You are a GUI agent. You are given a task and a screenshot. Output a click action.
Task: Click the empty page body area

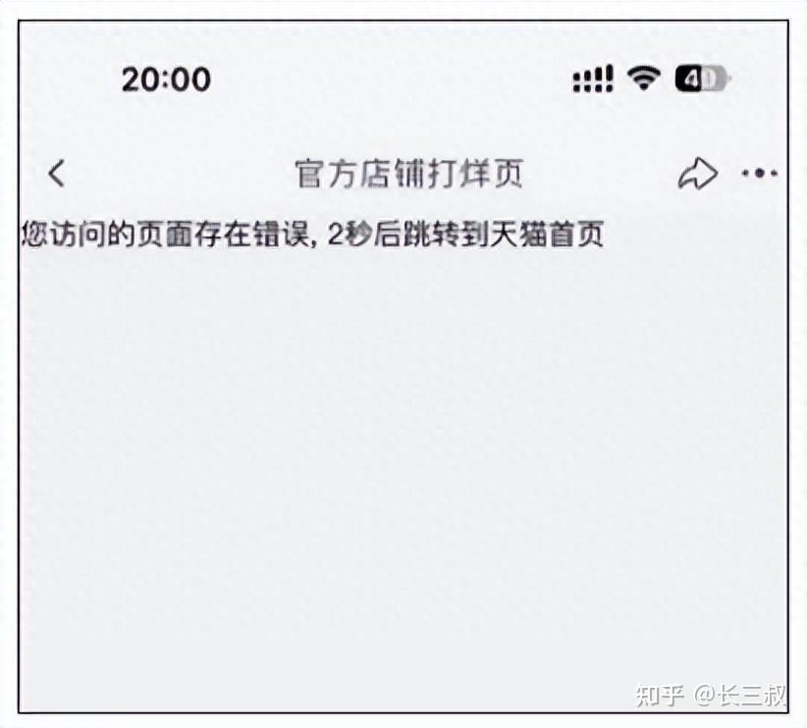tap(403, 463)
